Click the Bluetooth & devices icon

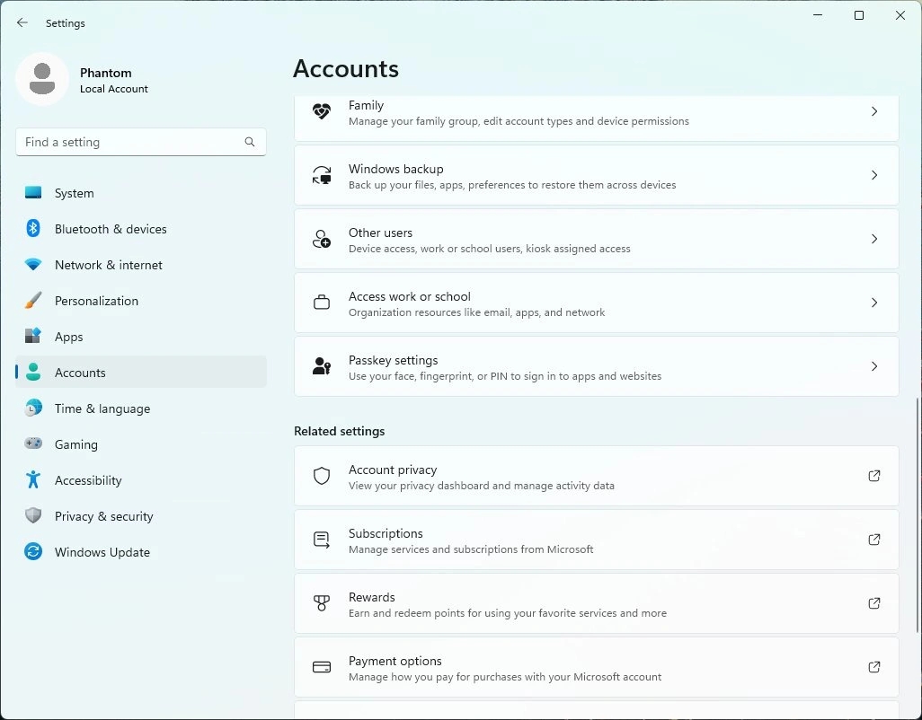[33, 229]
